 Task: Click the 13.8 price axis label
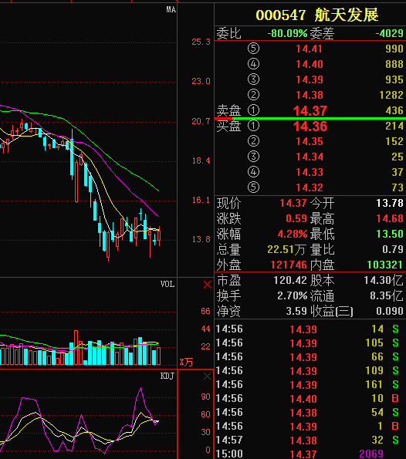[x=201, y=239]
